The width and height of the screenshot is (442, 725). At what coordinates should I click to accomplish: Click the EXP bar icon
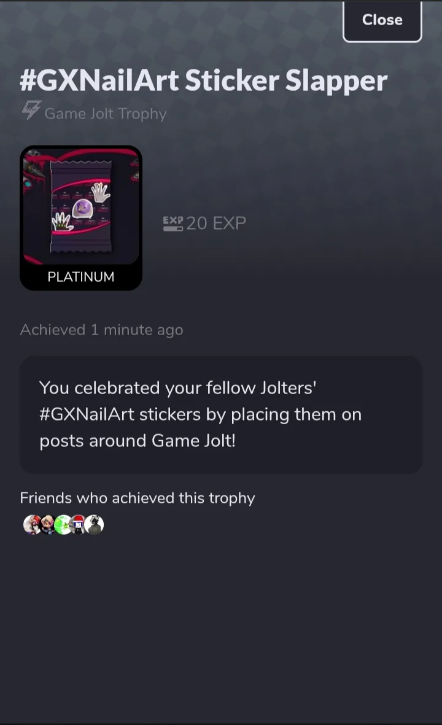173,223
